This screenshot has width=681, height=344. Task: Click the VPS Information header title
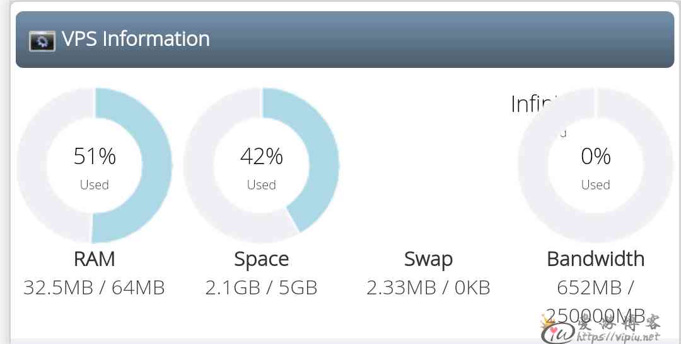point(136,38)
